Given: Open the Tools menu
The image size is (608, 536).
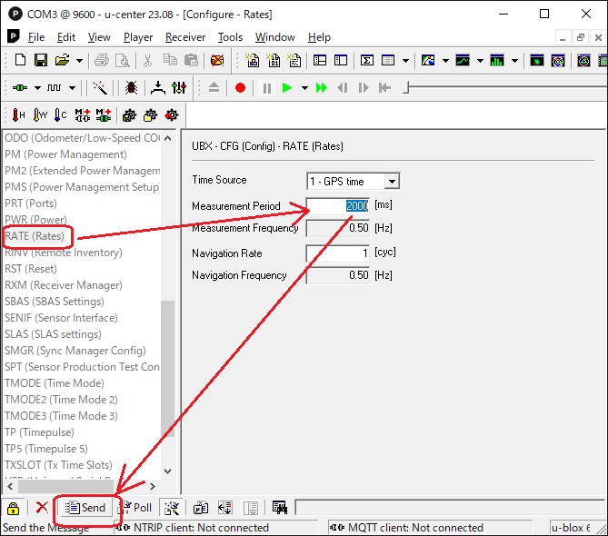Looking at the screenshot, I should (230, 37).
